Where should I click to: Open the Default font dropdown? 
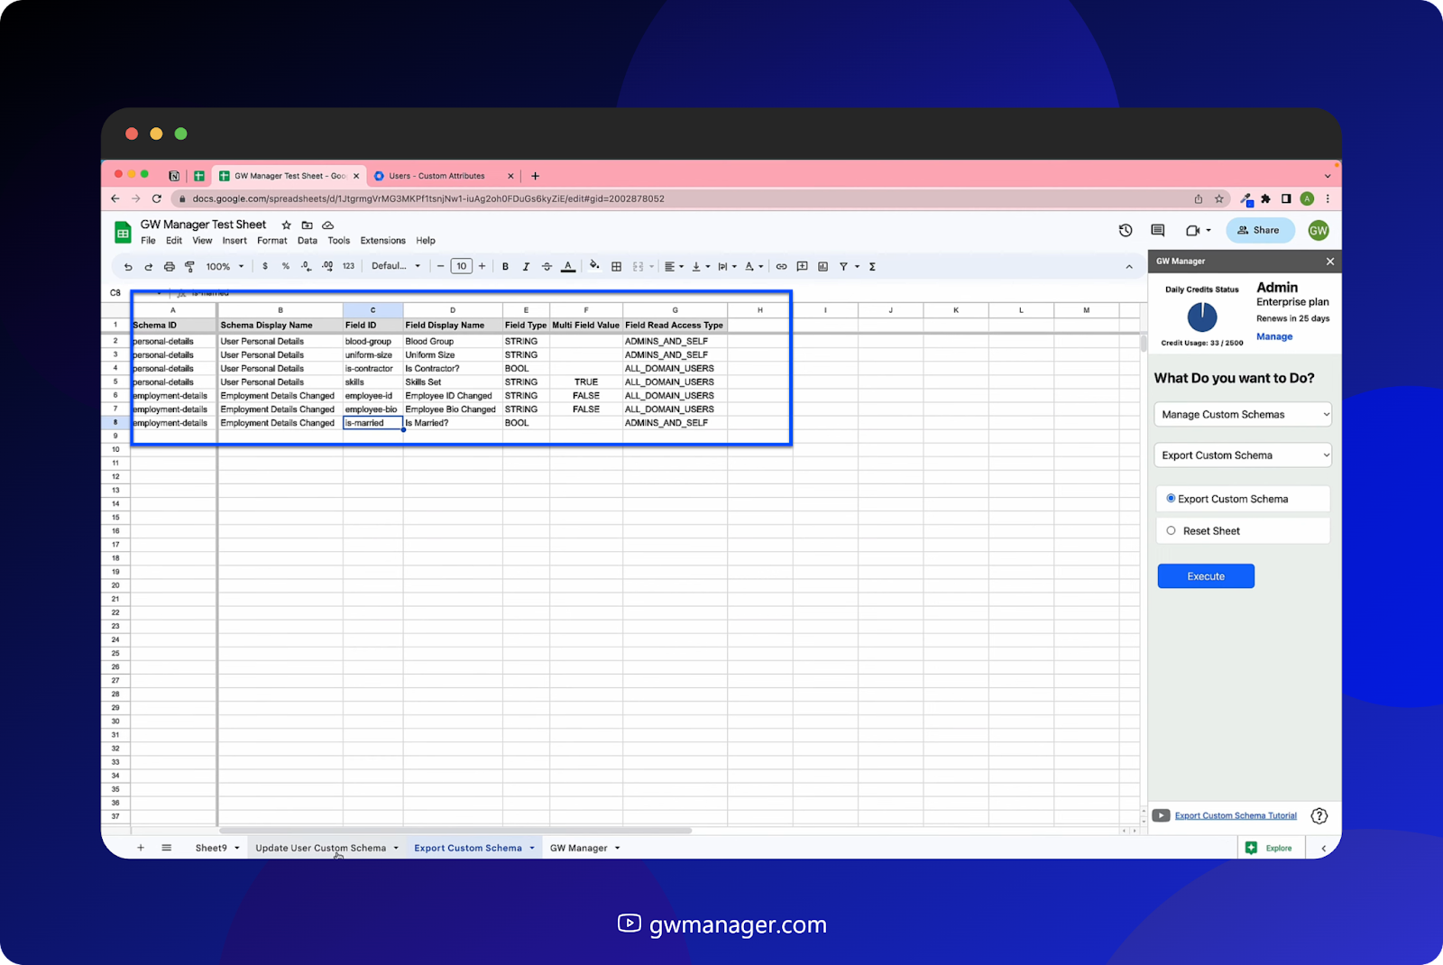click(x=396, y=267)
